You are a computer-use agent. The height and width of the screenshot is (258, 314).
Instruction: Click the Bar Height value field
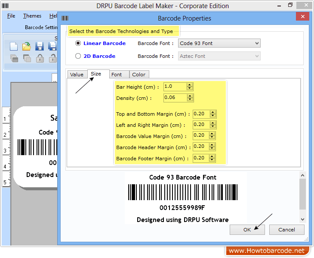point(175,87)
